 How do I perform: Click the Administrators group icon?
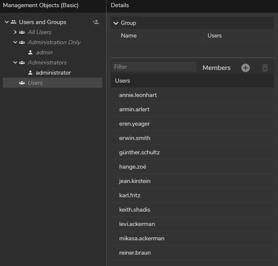[22, 62]
